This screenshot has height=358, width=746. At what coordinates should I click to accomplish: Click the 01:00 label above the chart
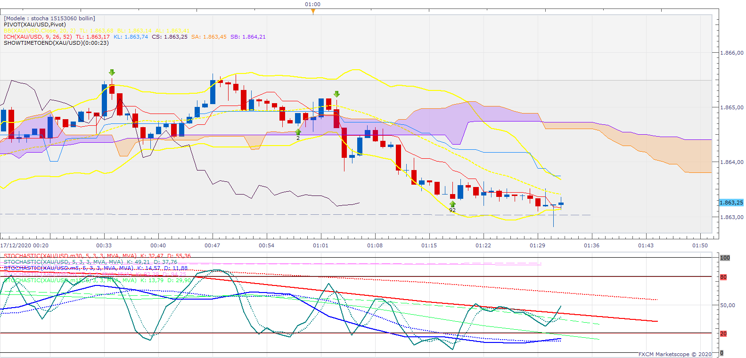pos(313,4)
